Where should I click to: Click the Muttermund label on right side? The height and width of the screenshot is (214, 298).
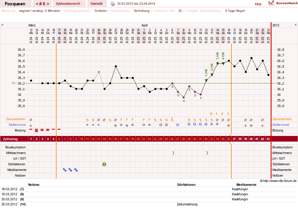(x=280, y=125)
